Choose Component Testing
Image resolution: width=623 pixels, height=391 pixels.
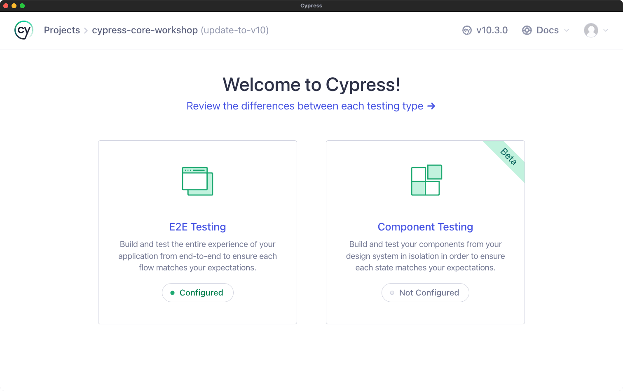(425, 227)
